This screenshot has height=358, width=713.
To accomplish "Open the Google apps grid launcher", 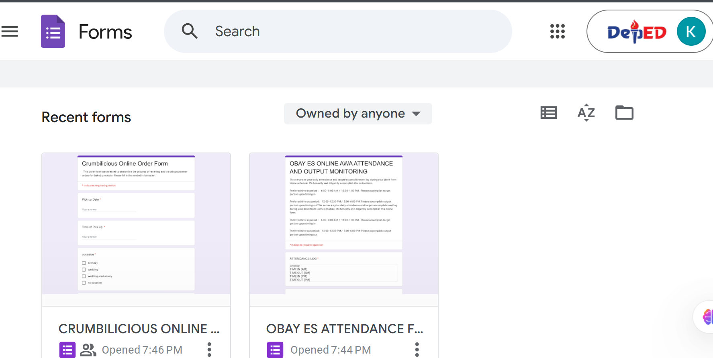I will tap(557, 31).
